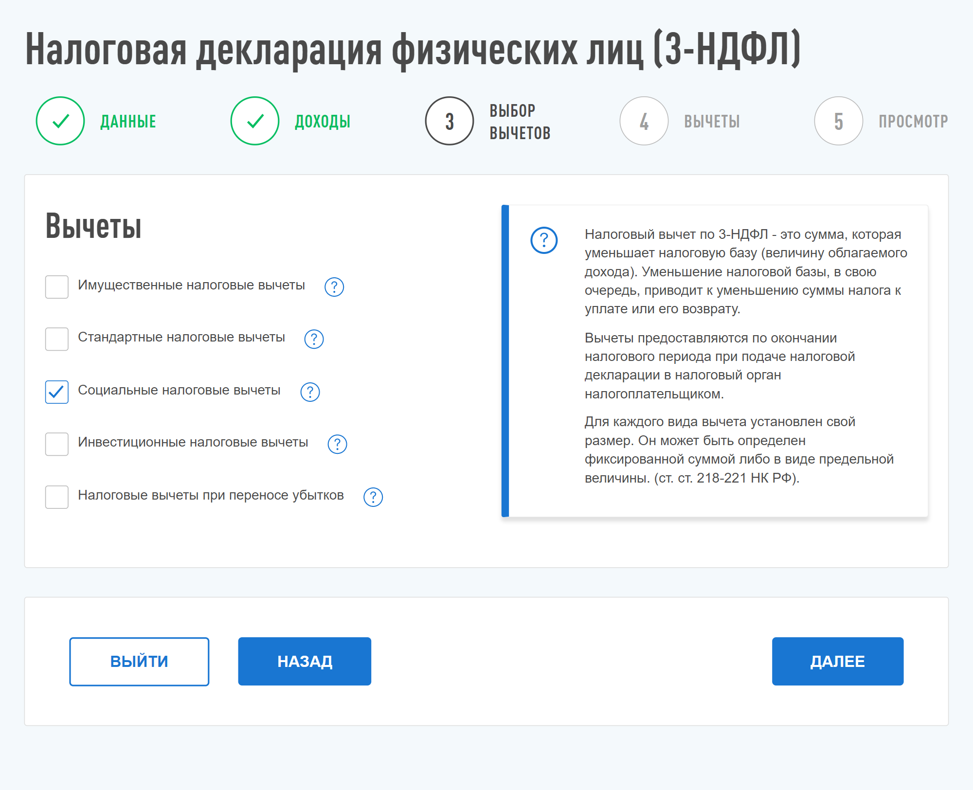Enable Имущественные налоговые вычеты checkbox
The width and height of the screenshot is (973, 790).
57,287
